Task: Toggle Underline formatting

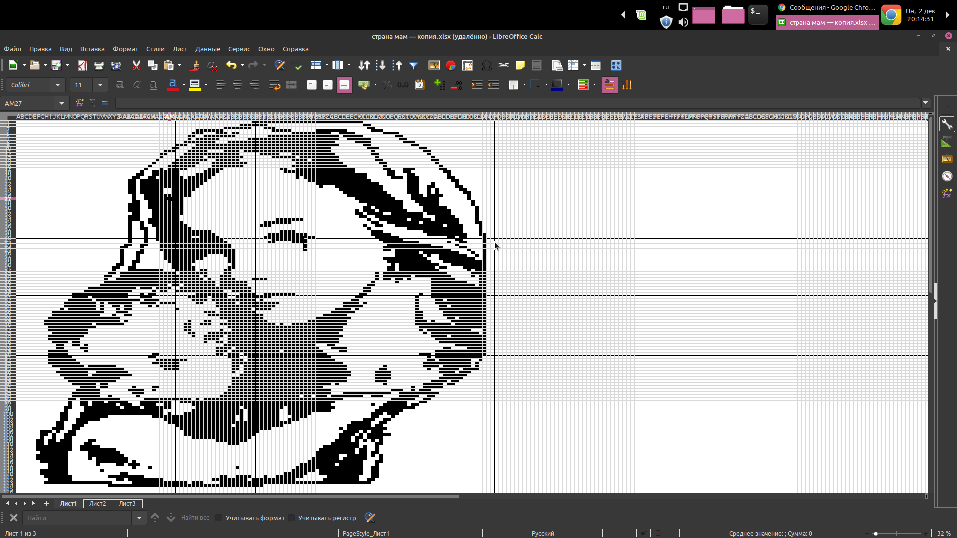Action: pyautogui.click(x=153, y=85)
